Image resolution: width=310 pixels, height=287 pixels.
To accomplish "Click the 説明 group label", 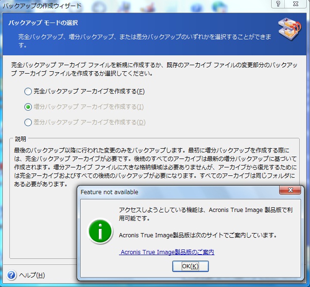I will [20, 139].
